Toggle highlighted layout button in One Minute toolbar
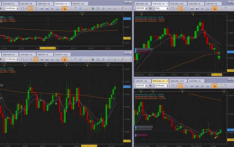Screen dimensions: 234x147 point(30,9)
